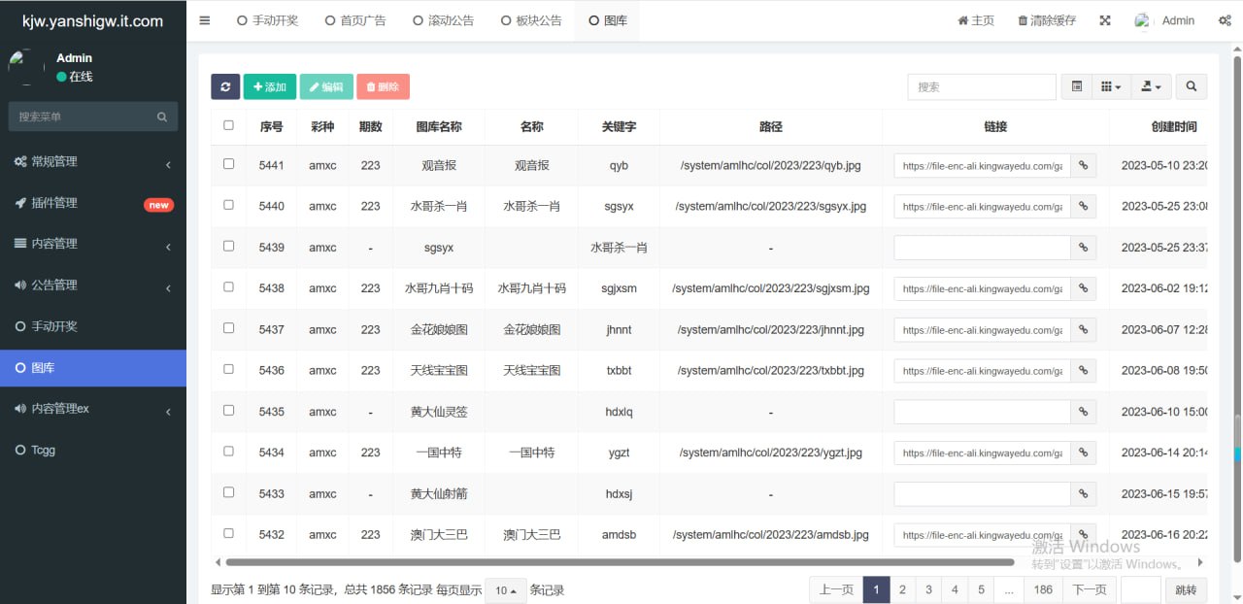
Task: Click the table 搜索 input field
Action: (981, 86)
